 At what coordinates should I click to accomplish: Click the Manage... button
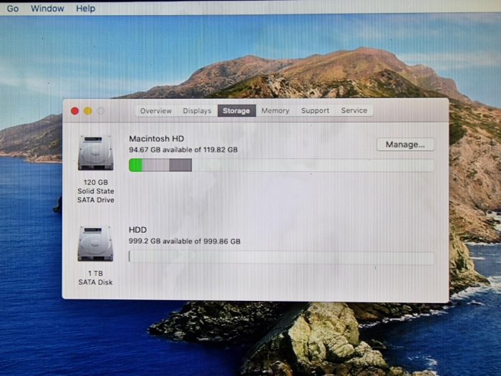coord(405,145)
